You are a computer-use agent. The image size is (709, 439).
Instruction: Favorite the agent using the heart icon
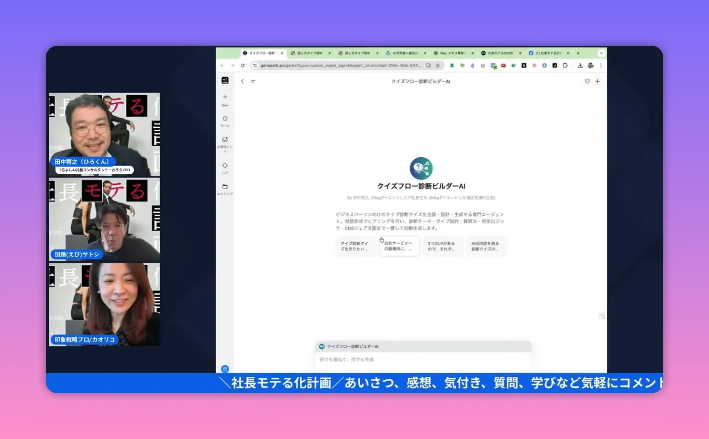(x=587, y=81)
